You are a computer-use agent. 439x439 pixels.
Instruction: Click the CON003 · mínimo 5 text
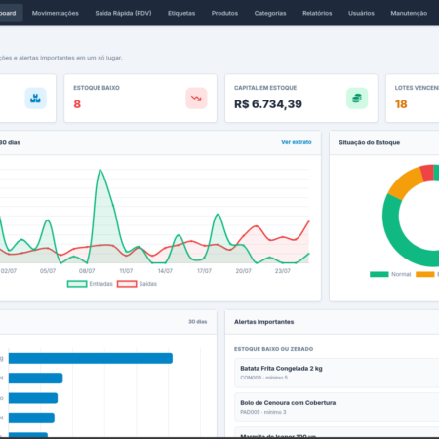pos(263,378)
